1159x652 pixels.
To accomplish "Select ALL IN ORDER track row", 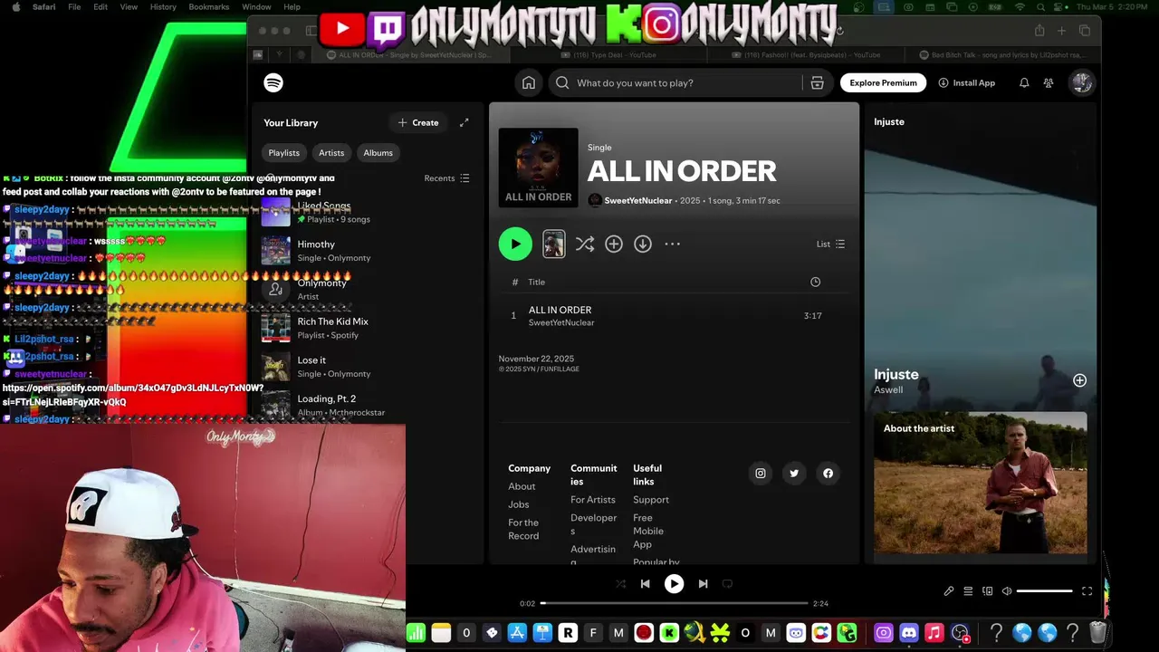I will coord(674,316).
